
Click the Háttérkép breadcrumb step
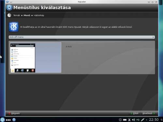[x=39, y=15]
